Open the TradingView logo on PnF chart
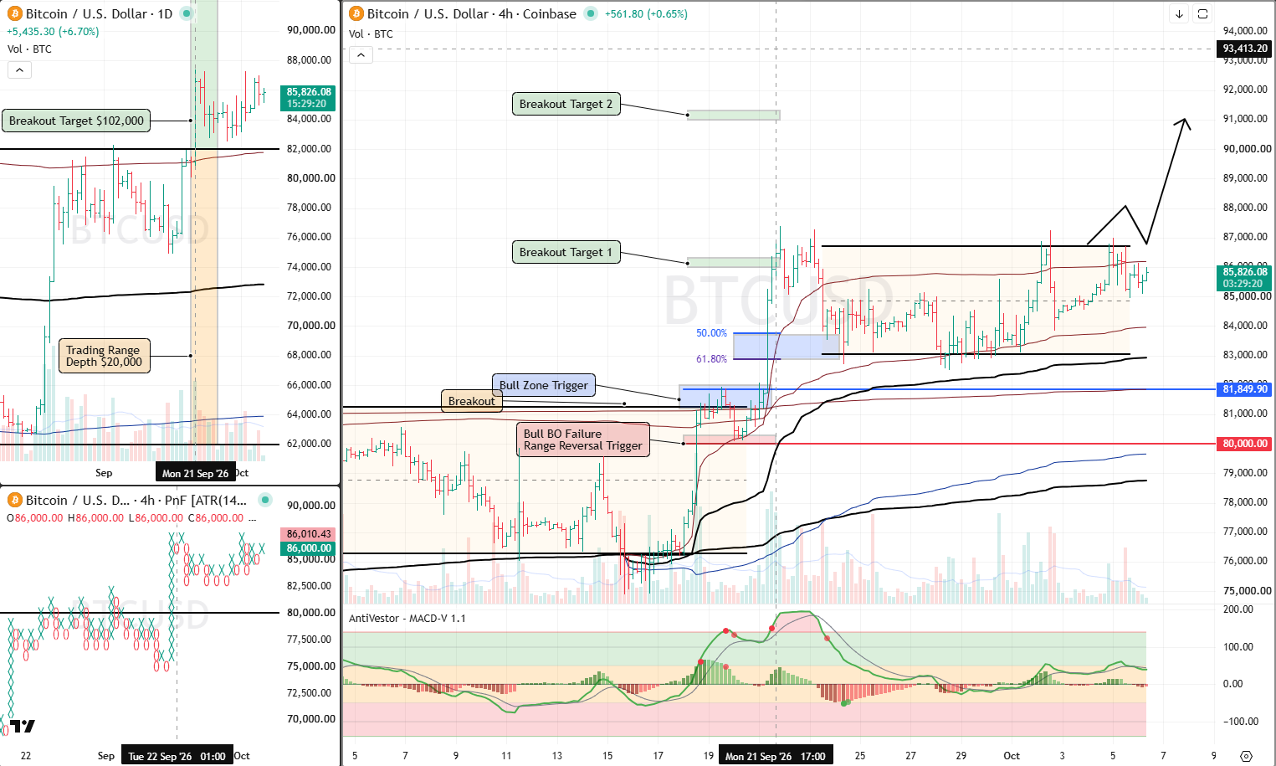Image resolution: width=1276 pixels, height=766 pixels. [x=22, y=727]
